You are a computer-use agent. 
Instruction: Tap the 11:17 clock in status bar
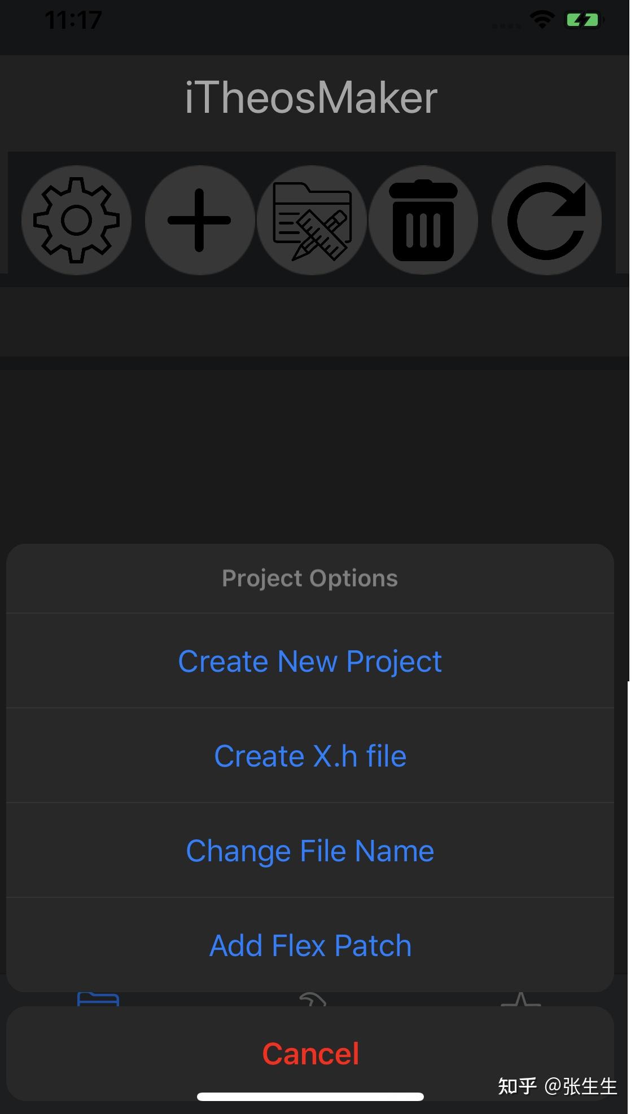point(73,20)
